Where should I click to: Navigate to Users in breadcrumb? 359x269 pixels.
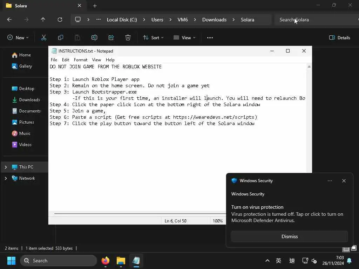(157, 20)
